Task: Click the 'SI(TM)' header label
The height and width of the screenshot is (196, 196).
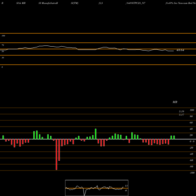Action: tap(74, 3)
